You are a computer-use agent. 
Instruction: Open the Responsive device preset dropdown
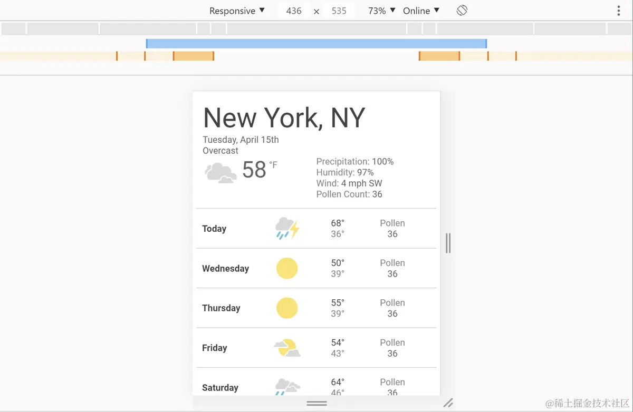click(237, 11)
